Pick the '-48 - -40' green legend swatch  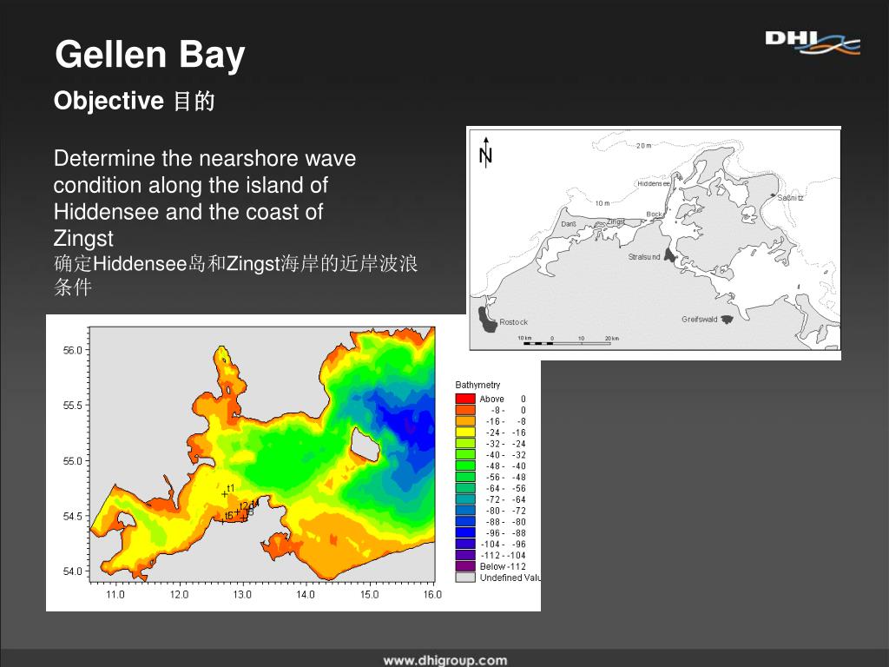(465, 466)
